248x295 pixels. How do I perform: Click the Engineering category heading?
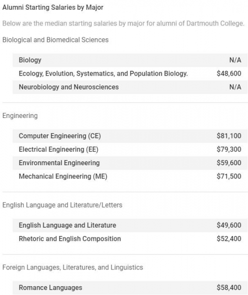[20, 116]
